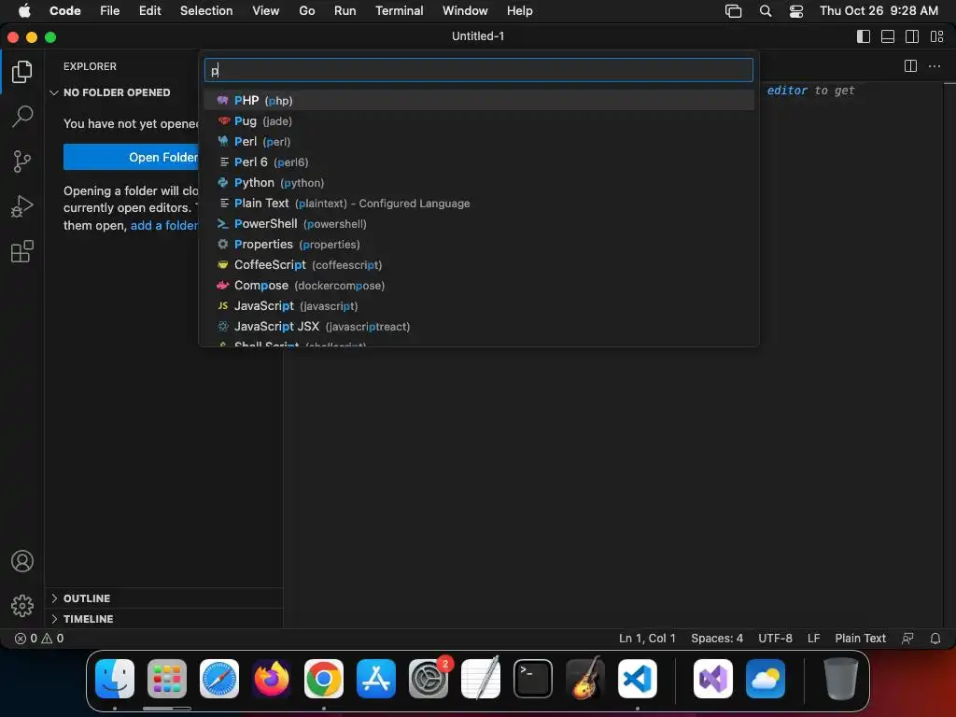Screen dimensions: 956x717
Task: Open the Window menu
Action: [465, 11]
